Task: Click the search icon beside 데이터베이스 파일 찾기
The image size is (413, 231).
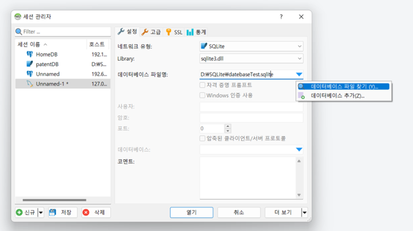Action: (x=301, y=87)
